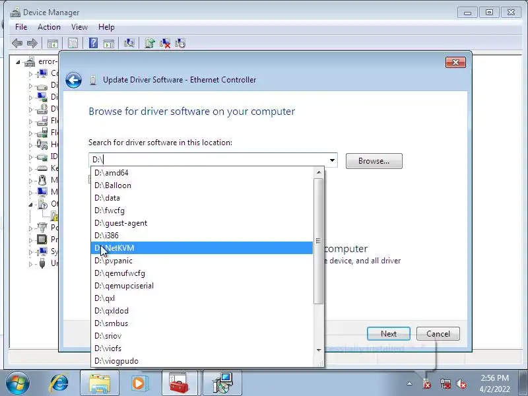
Task: Click the Cancel button
Action: tap(438, 334)
